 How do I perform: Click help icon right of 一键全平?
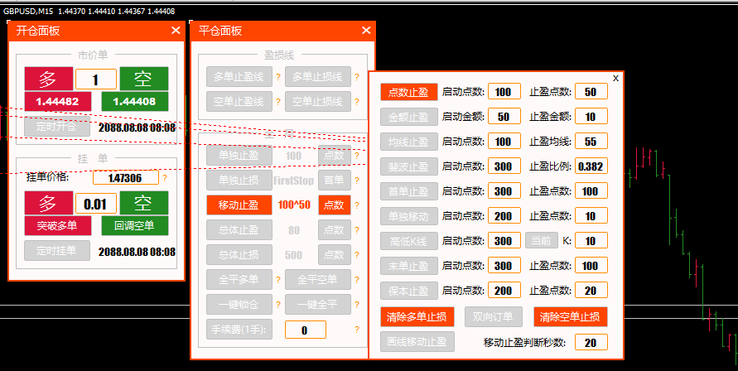coord(357,305)
